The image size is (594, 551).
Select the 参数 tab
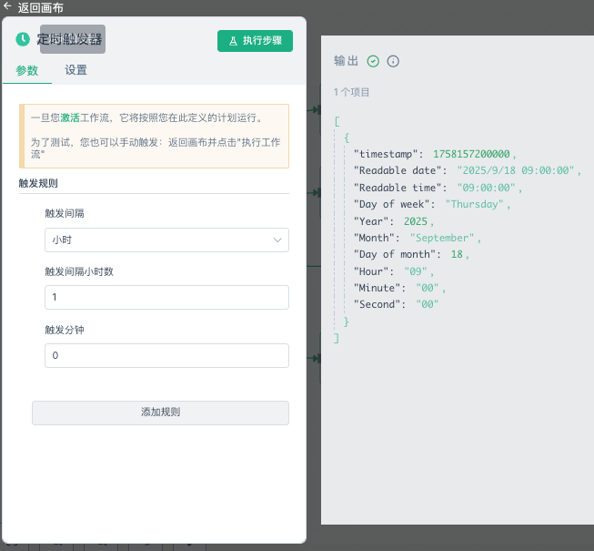pos(27,70)
